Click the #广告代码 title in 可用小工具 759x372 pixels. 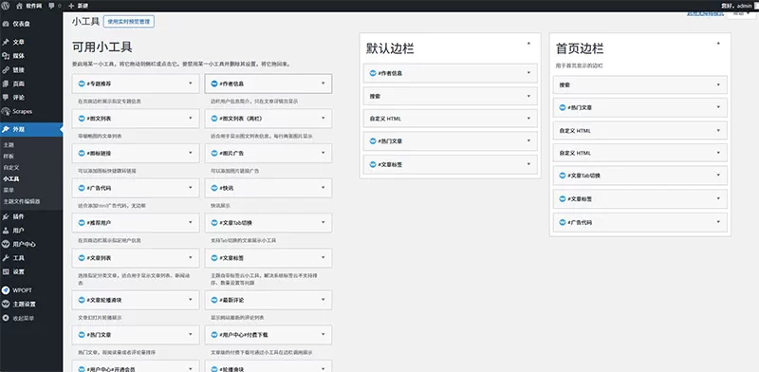tap(100, 188)
